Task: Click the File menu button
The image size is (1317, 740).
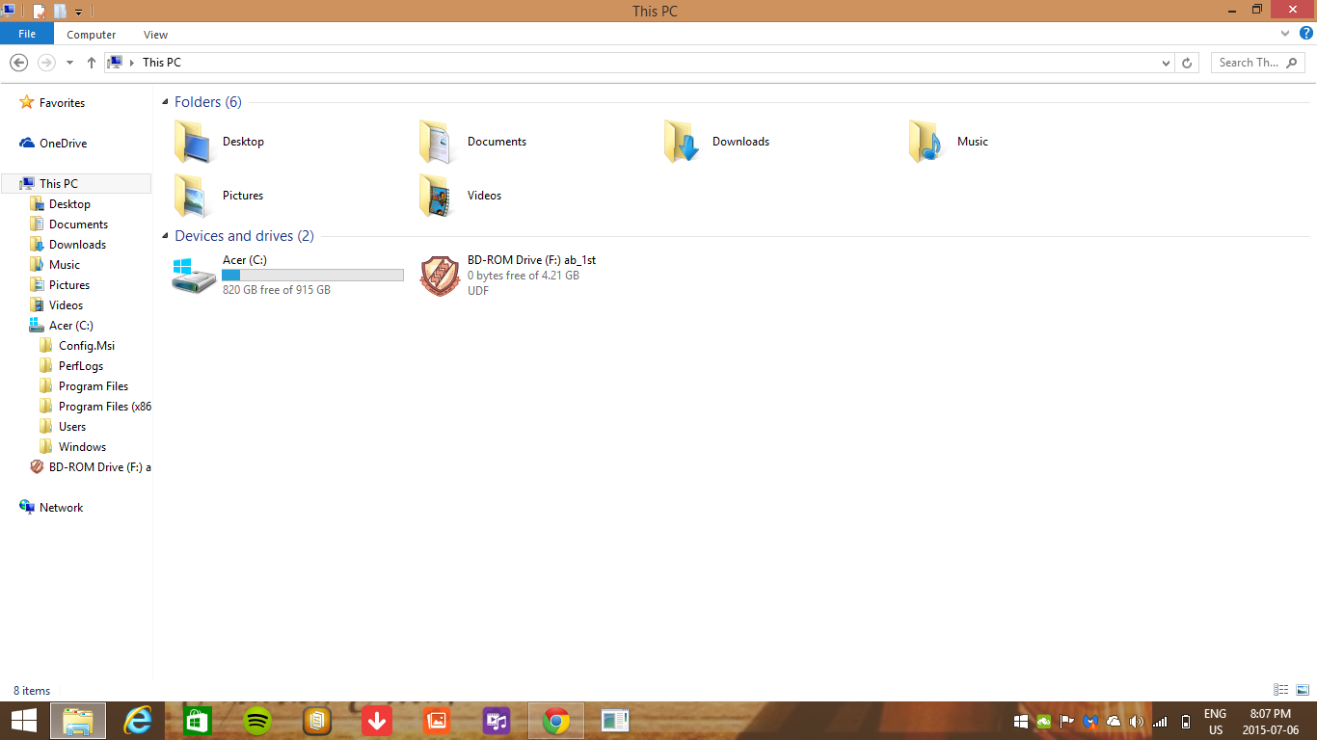Action: pyautogui.click(x=27, y=34)
